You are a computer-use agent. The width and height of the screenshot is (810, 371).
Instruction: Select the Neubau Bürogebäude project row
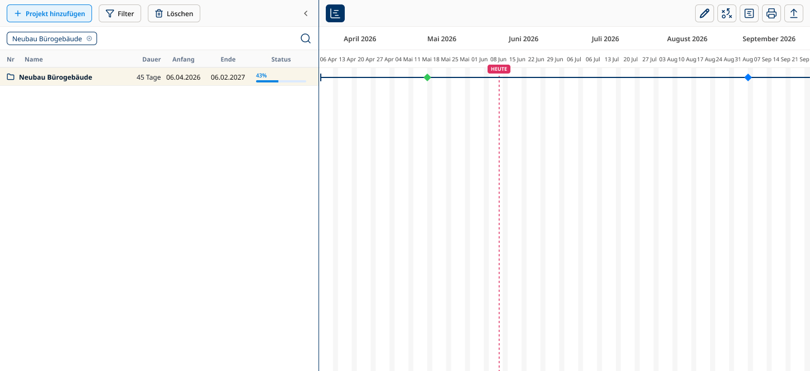159,77
